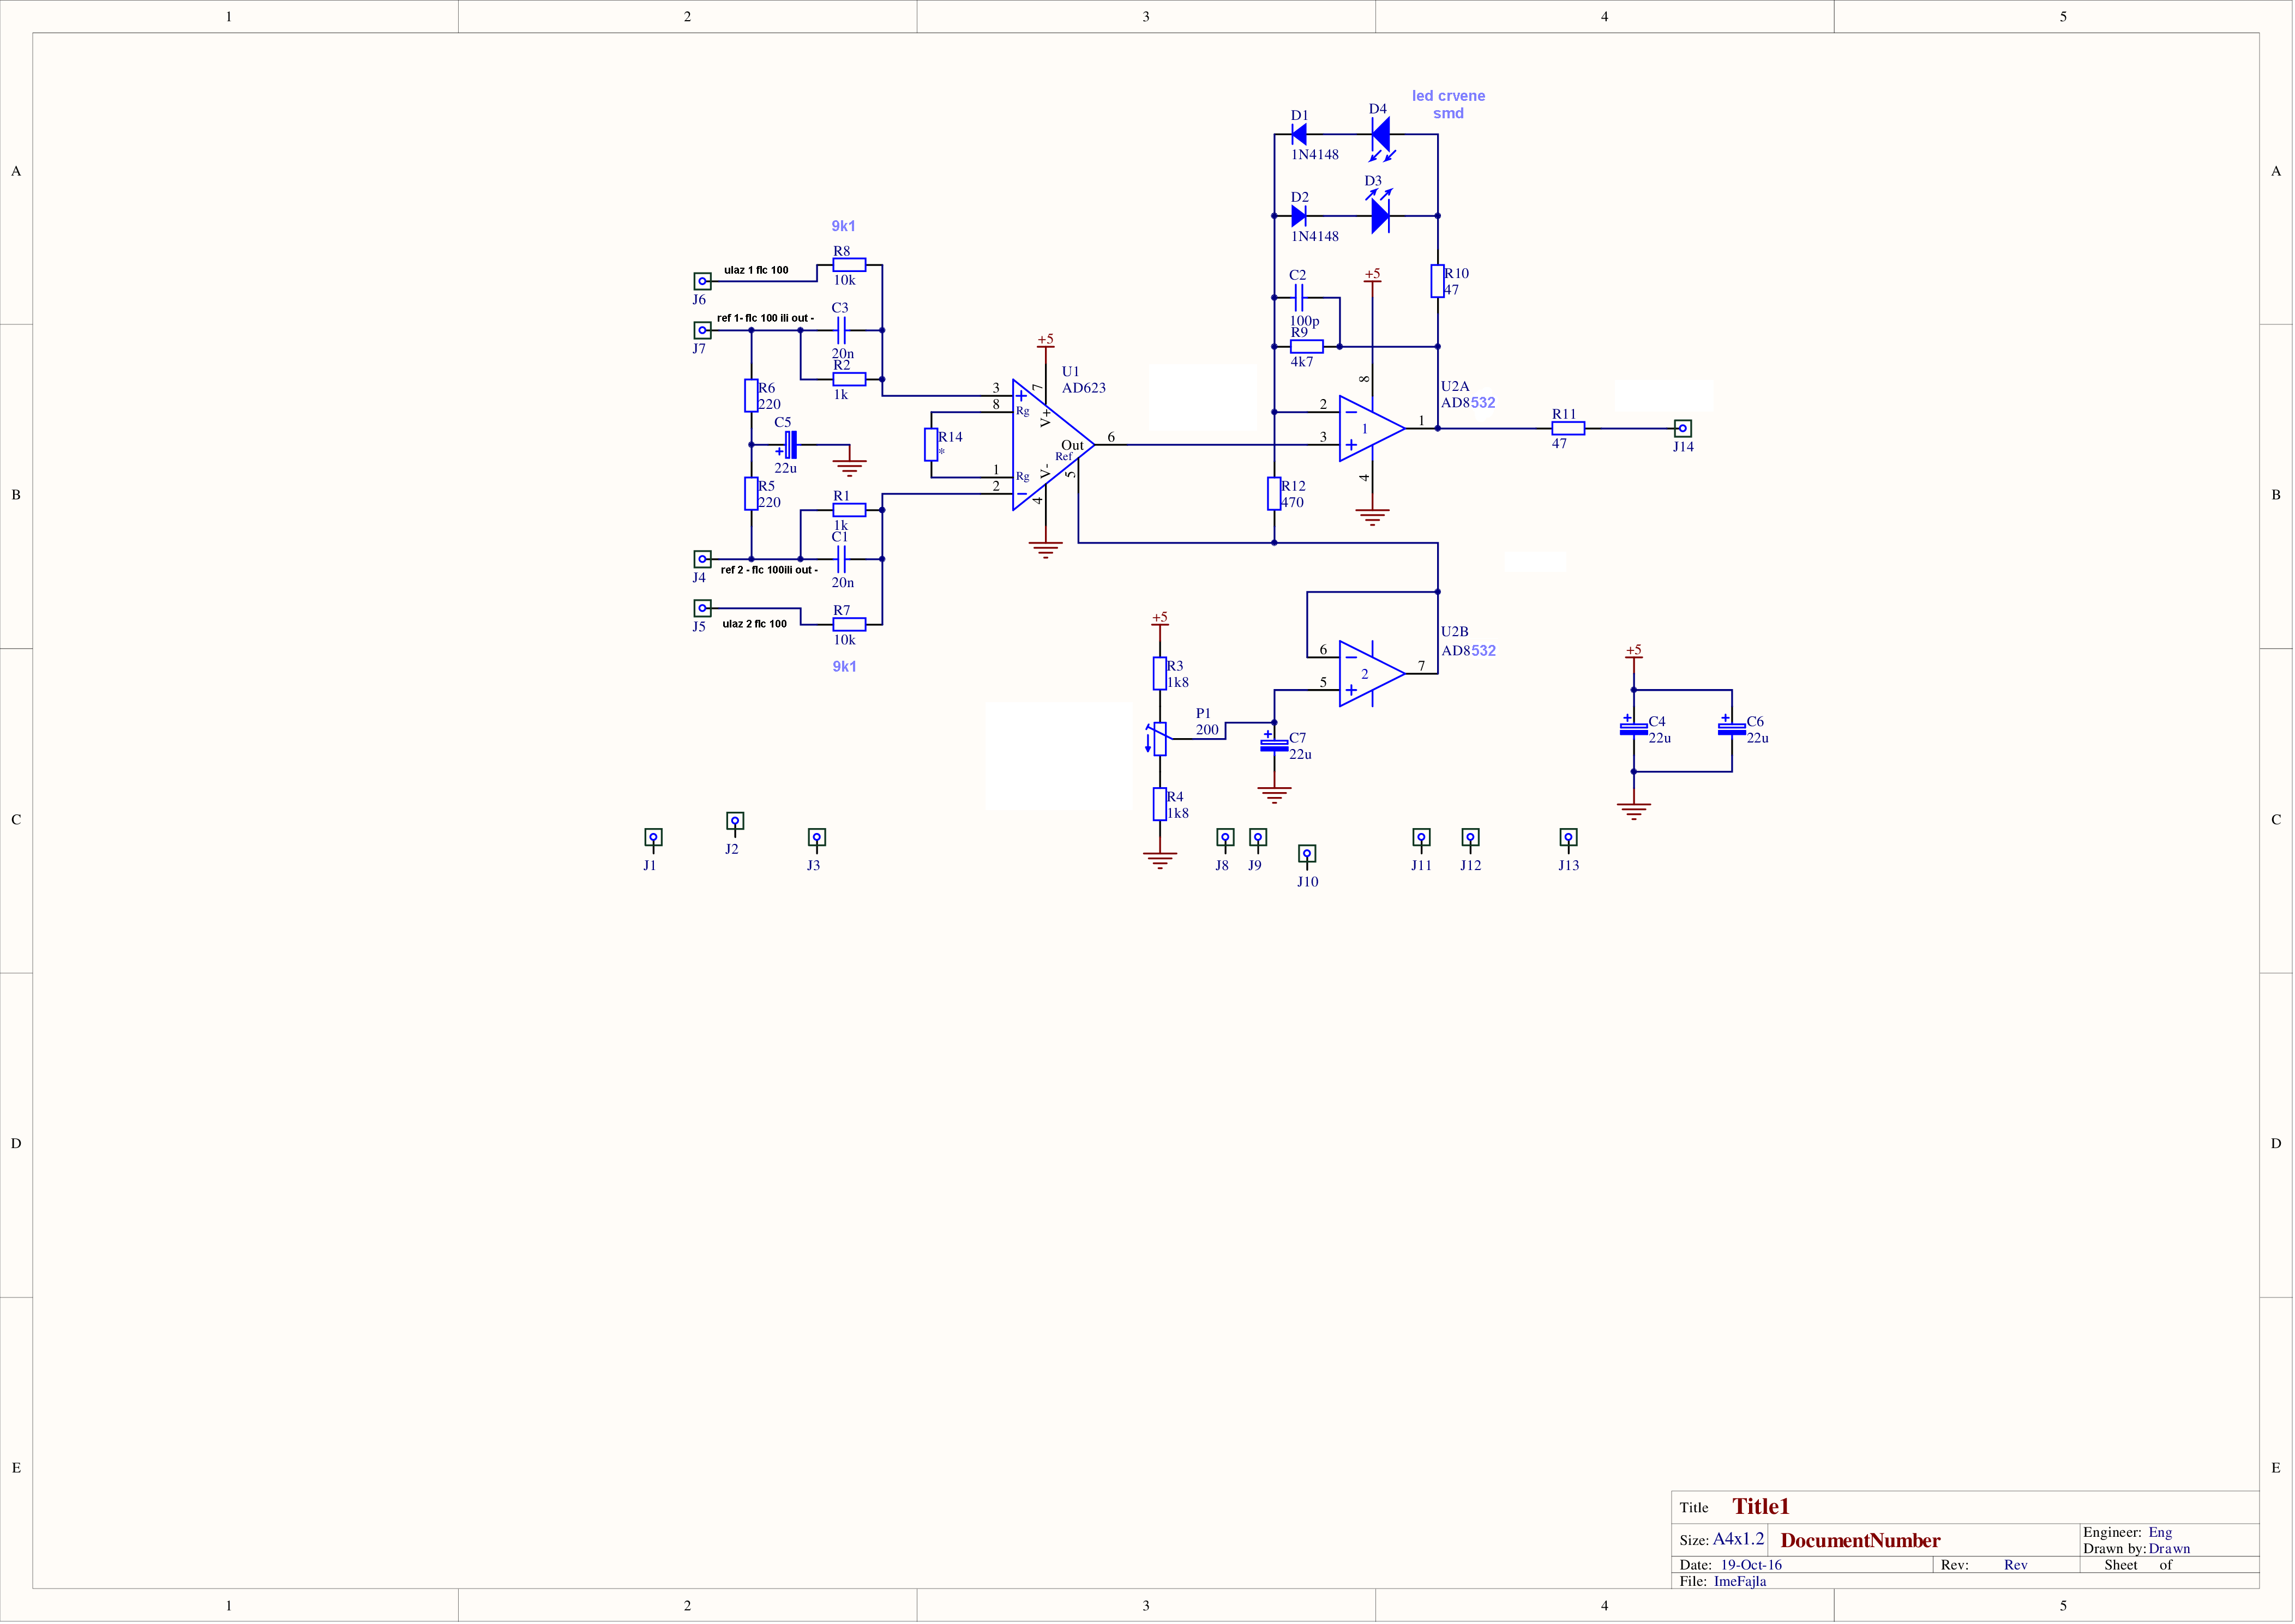Select the D3 LED symbol

click(1380, 215)
